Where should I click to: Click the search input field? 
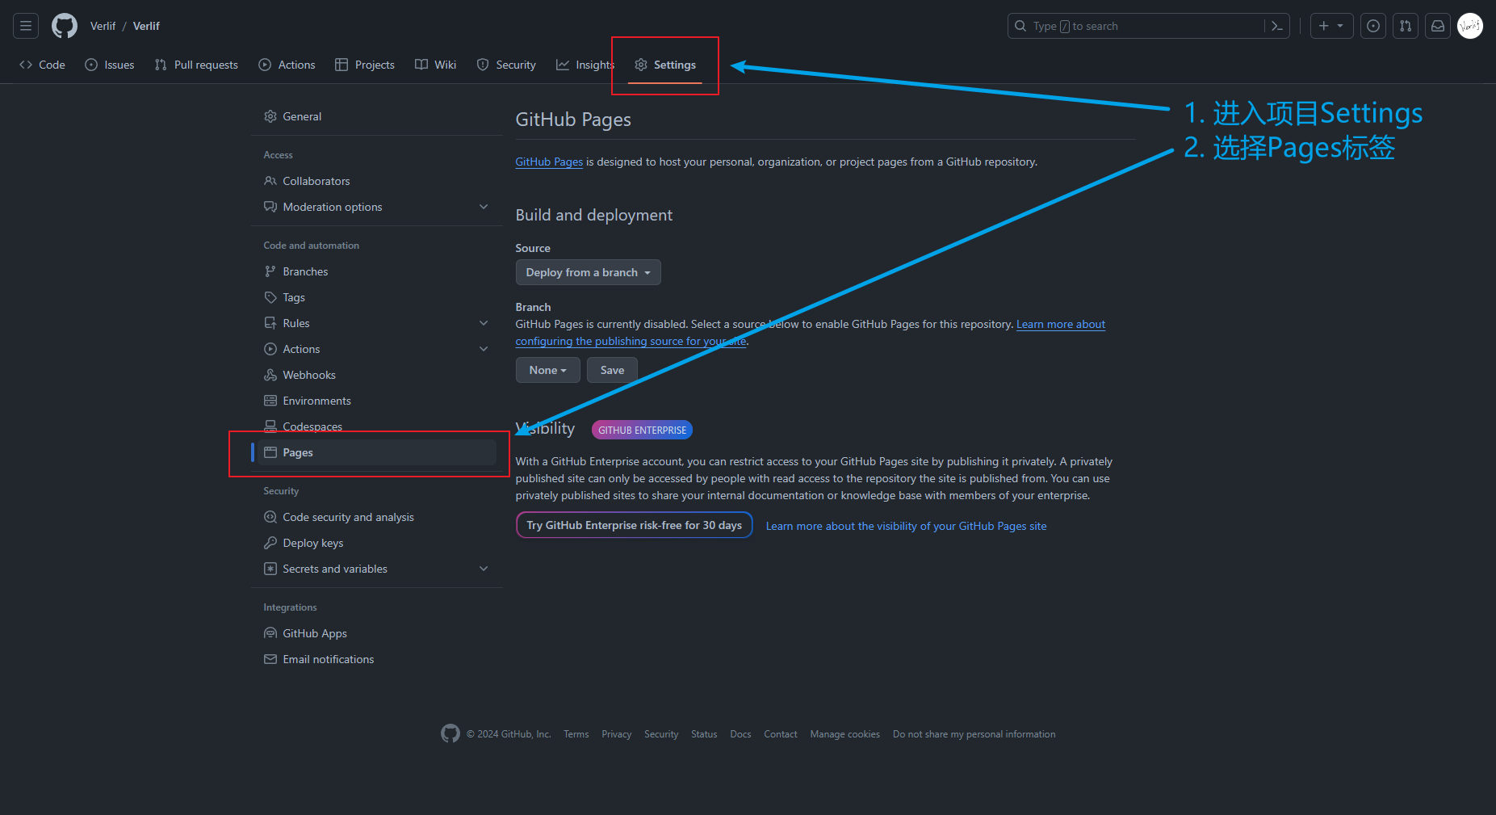pos(1130,25)
